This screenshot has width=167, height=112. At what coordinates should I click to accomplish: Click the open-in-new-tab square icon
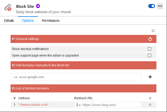tap(153, 31)
